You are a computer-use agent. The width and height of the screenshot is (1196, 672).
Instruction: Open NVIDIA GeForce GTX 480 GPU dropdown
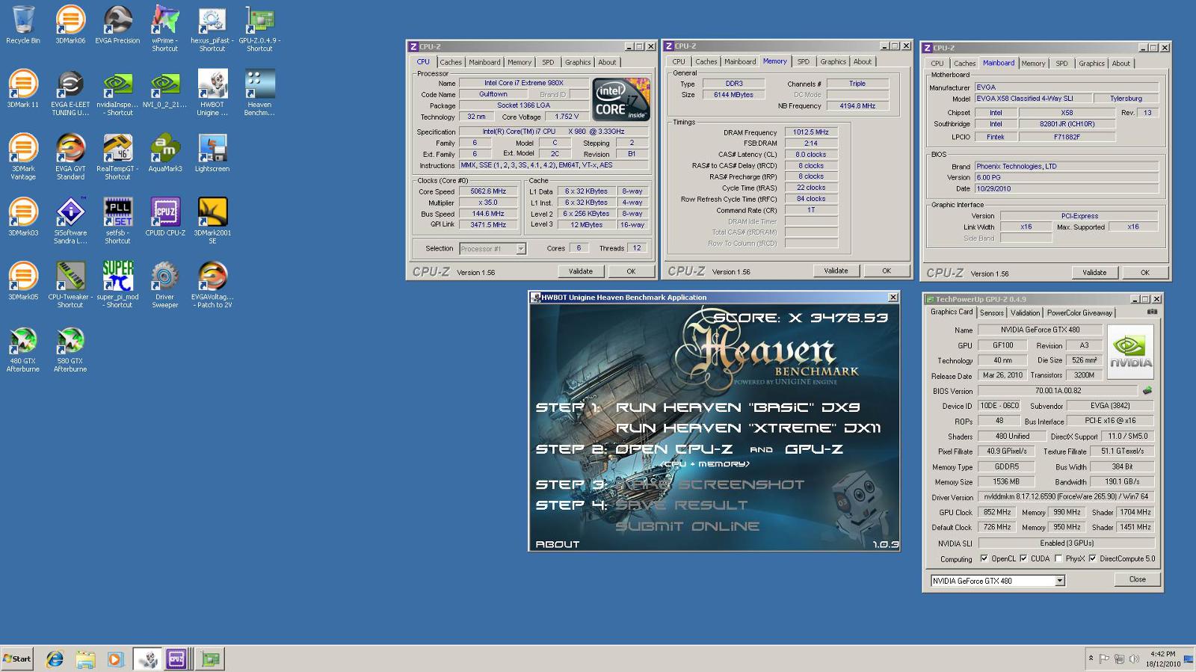pos(997,581)
